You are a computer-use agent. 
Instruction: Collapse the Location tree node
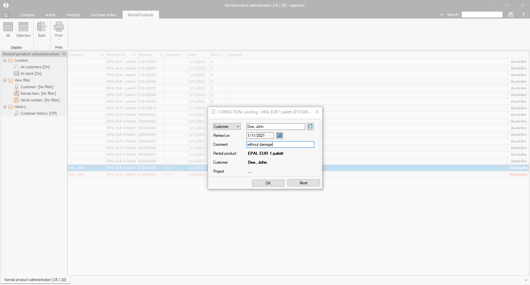(5, 60)
